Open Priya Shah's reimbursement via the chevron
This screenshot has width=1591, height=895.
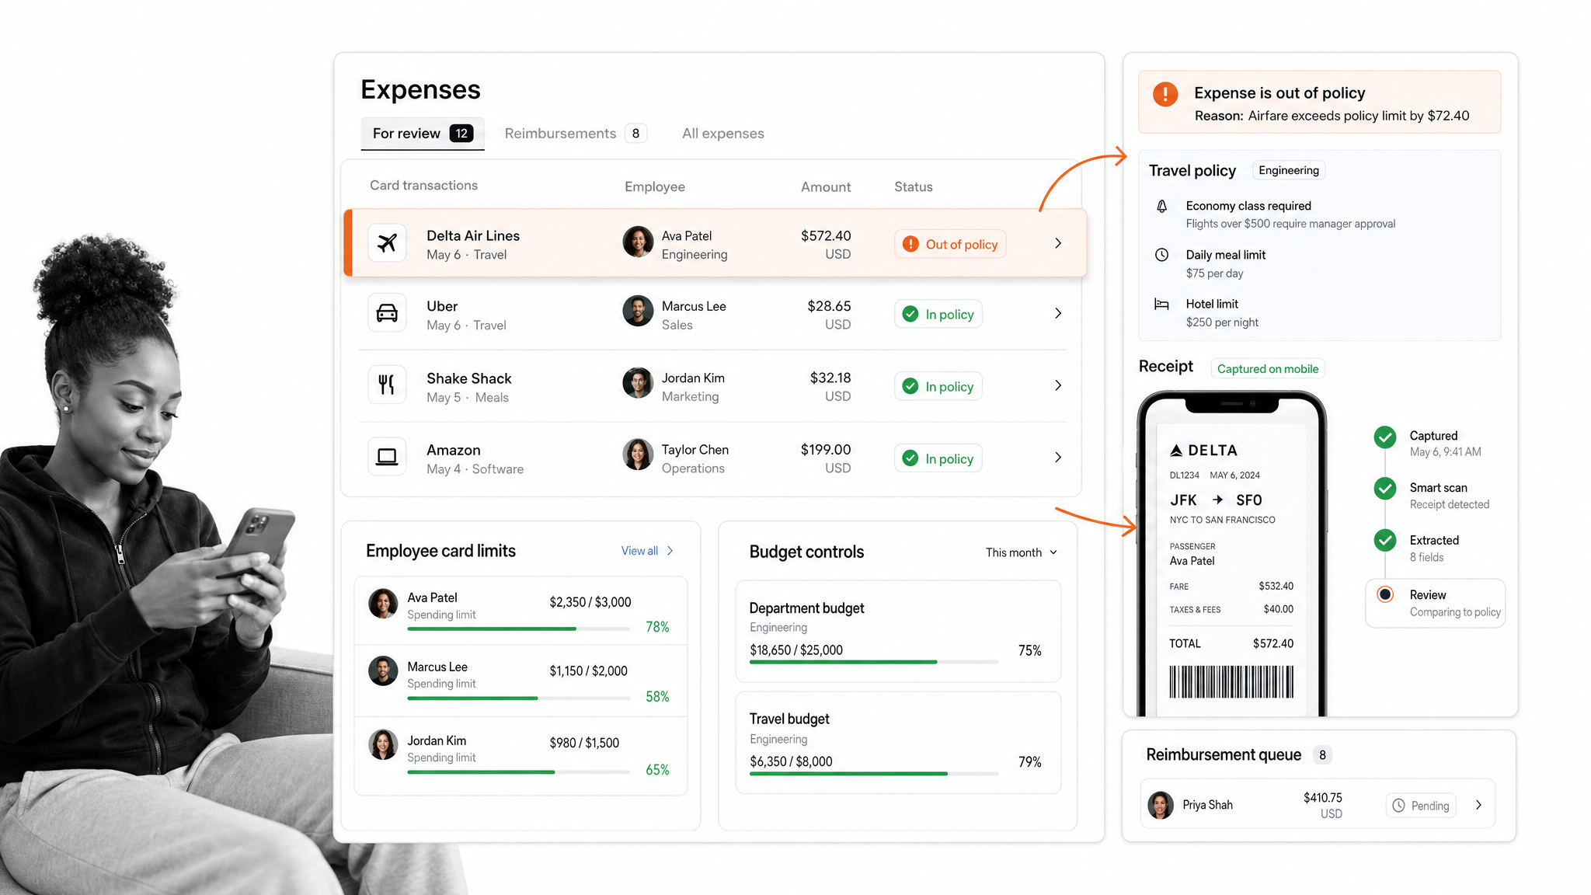[x=1478, y=805]
